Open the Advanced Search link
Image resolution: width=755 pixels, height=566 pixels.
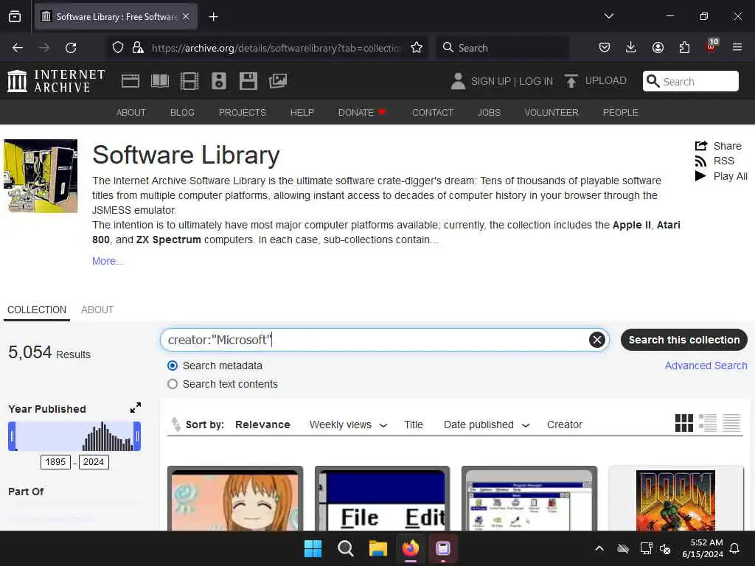click(706, 366)
